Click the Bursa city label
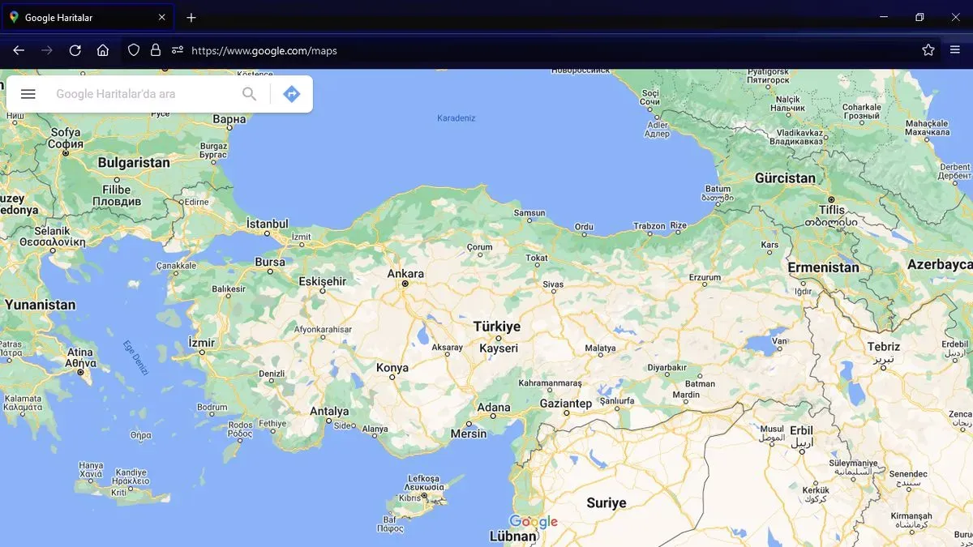This screenshot has height=547, width=973. pos(270,263)
